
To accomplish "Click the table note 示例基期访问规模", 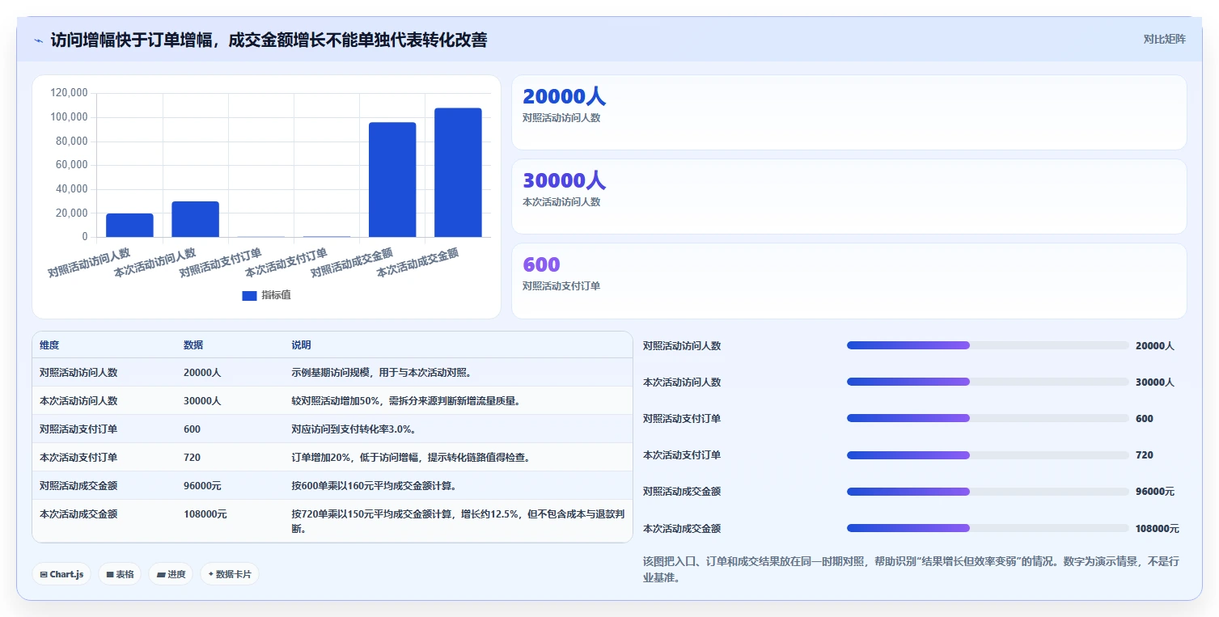I will coord(381,373).
